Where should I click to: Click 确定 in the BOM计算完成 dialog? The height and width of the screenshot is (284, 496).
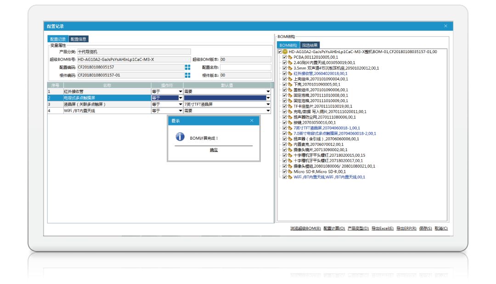click(214, 150)
